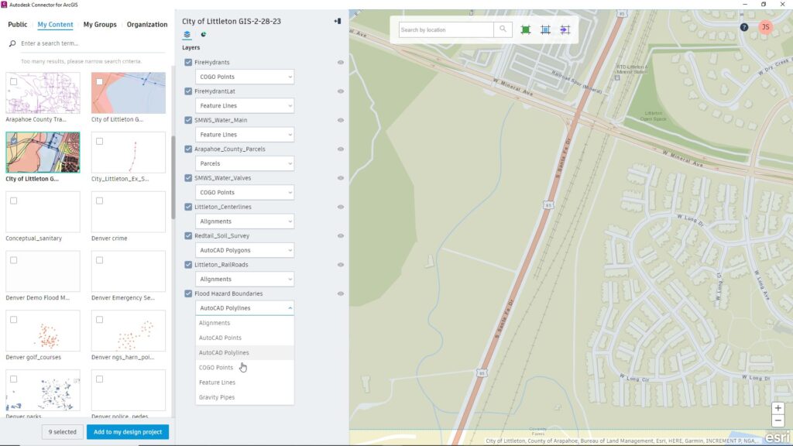Uncheck the FireHydrantLat layer checkbox
793x446 pixels.
click(188, 91)
